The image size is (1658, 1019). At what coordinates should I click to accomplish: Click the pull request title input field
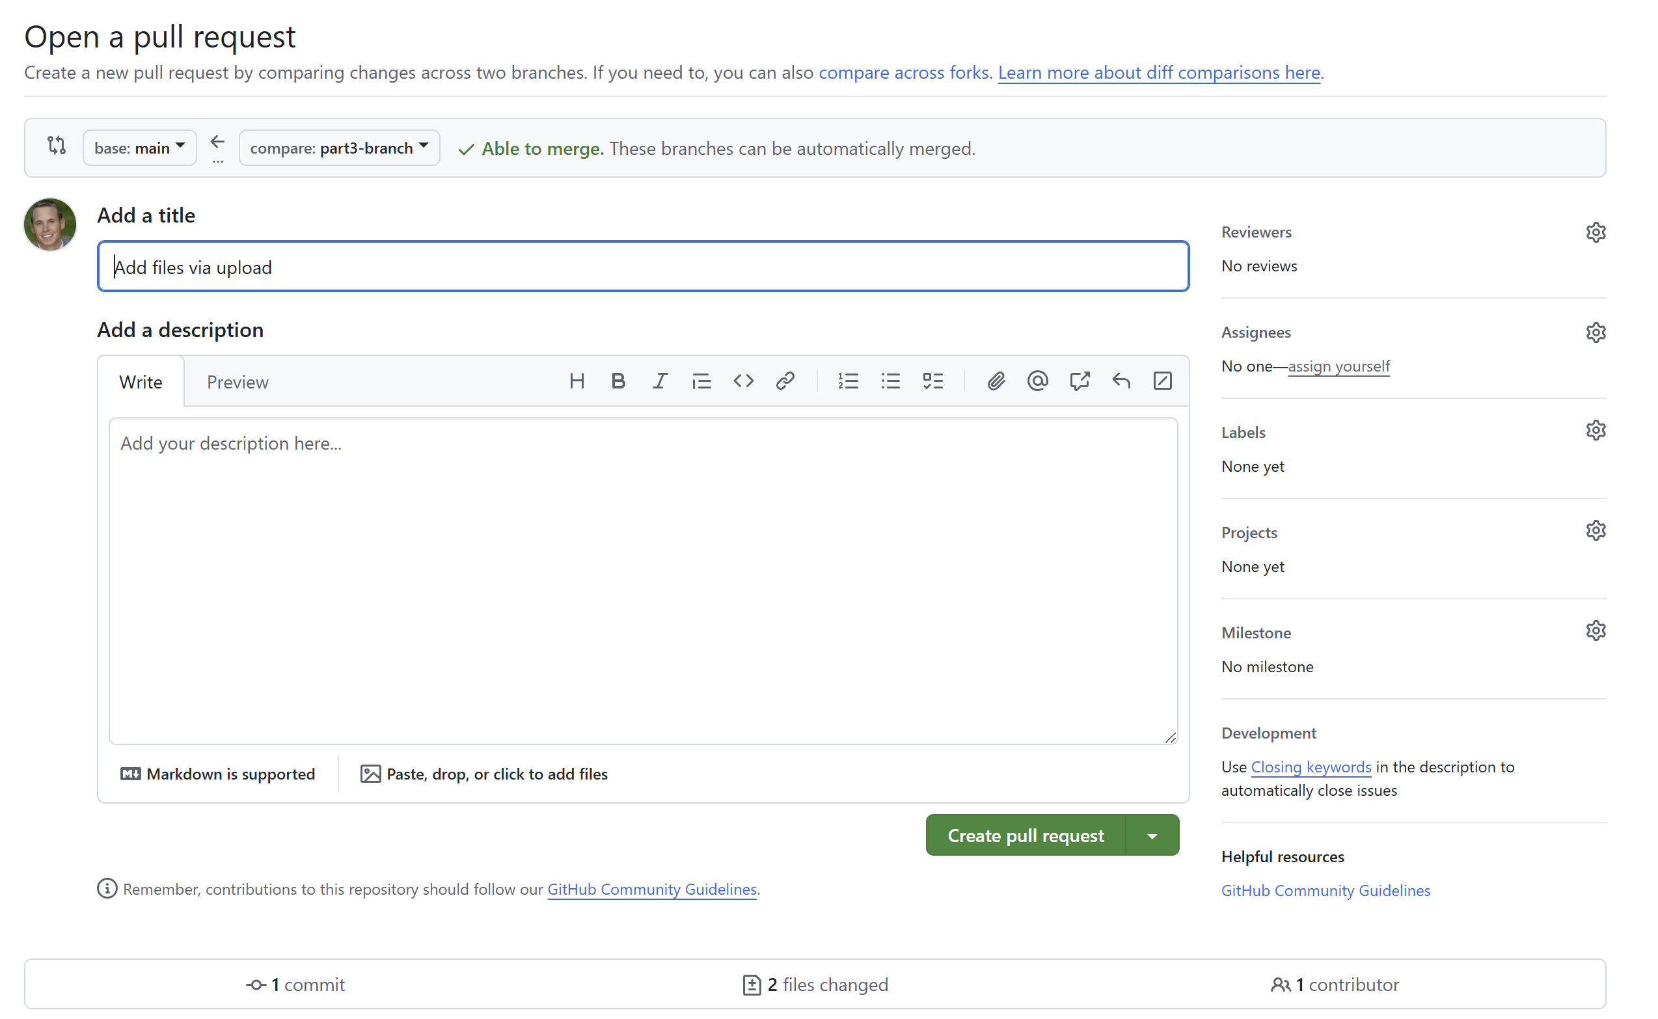(643, 267)
